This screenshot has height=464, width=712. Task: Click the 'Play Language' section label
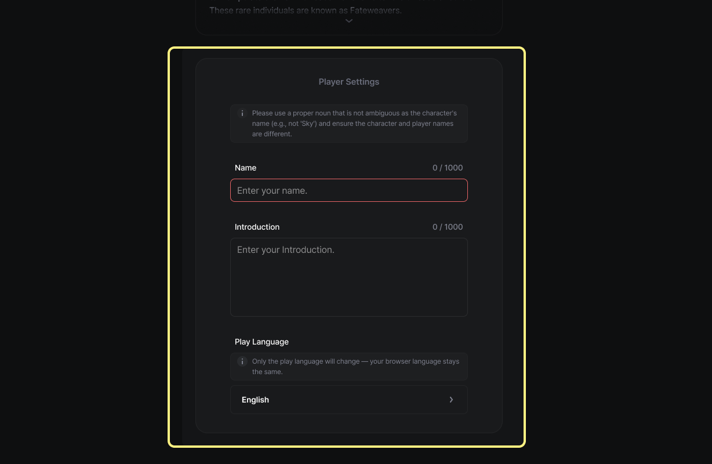(261, 342)
